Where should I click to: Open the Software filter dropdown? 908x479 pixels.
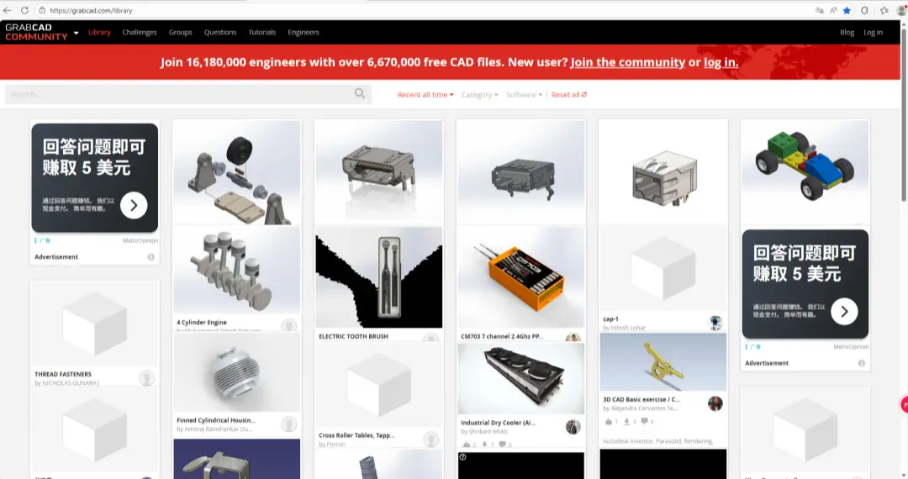click(x=525, y=95)
